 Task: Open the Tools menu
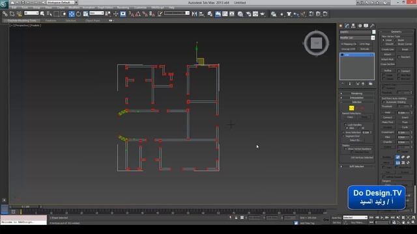coord(25,8)
